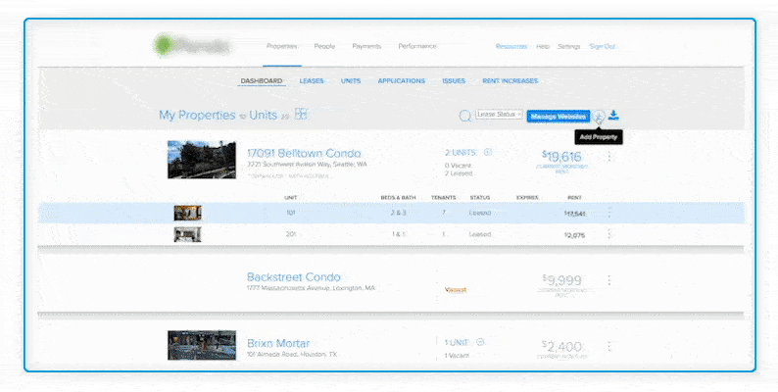The width and height of the screenshot is (778, 392).
Task: Select unit 201 number
Action: (291, 234)
